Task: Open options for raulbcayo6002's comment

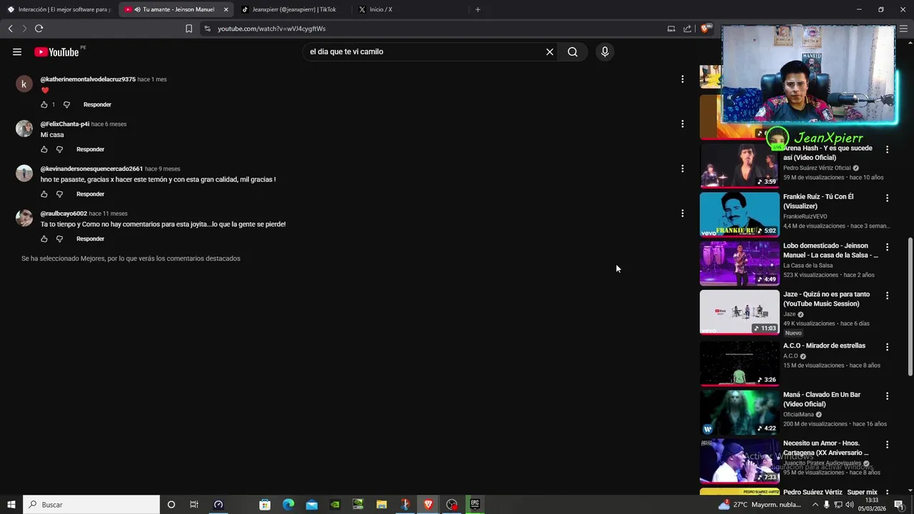Action: pos(683,213)
